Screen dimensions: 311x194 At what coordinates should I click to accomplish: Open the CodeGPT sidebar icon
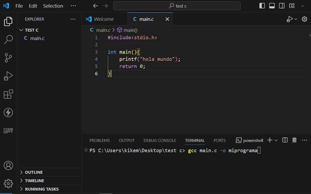click(8, 130)
